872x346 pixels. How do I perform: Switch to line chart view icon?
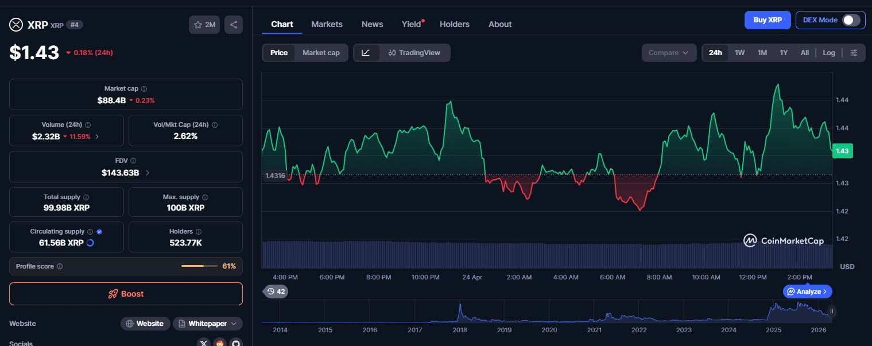pos(366,53)
